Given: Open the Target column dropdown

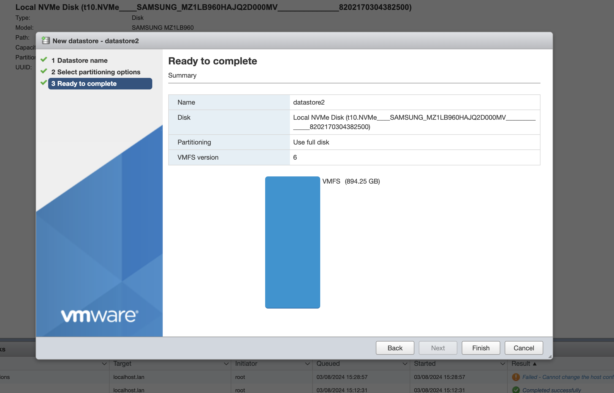Looking at the screenshot, I should point(226,364).
